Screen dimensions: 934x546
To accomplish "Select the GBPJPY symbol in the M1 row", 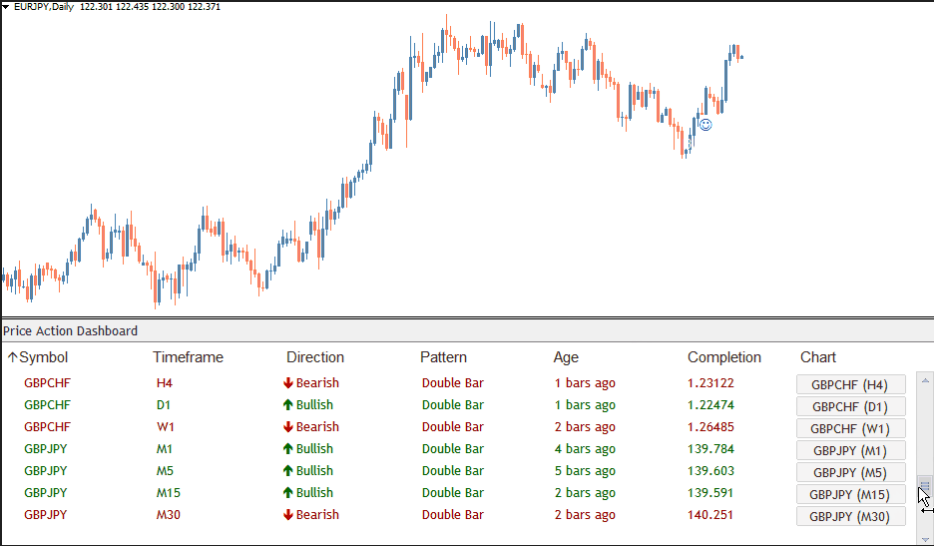I will coord(45,449).
